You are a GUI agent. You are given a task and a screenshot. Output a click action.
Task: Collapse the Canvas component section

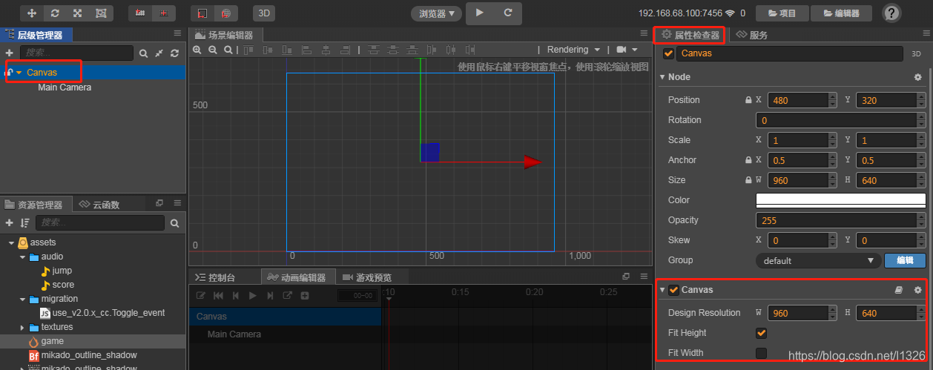662,290
